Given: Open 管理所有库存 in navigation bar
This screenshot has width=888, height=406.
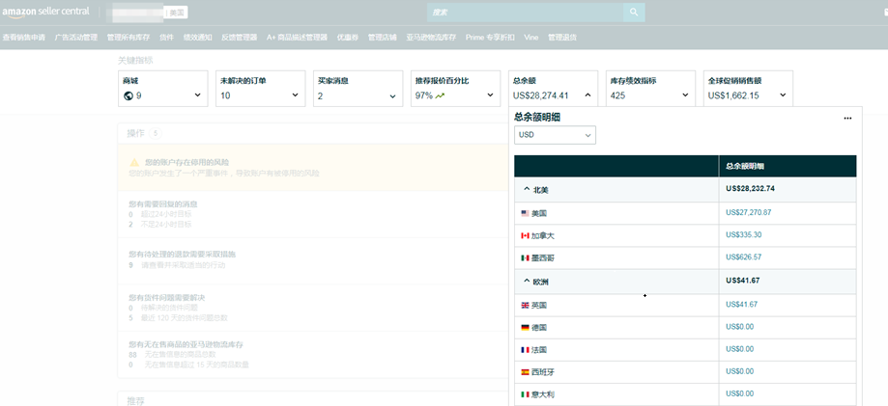Looking at the screenshot, I should (128, 38).
